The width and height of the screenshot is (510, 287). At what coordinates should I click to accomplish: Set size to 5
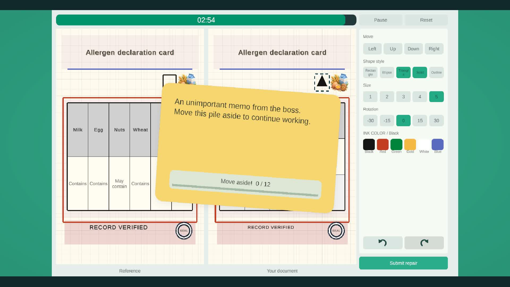pyautogui.click(x=436, y=97)
